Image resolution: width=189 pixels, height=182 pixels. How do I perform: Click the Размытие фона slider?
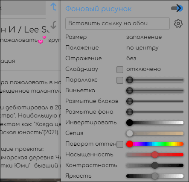click(x=155, y=112)
